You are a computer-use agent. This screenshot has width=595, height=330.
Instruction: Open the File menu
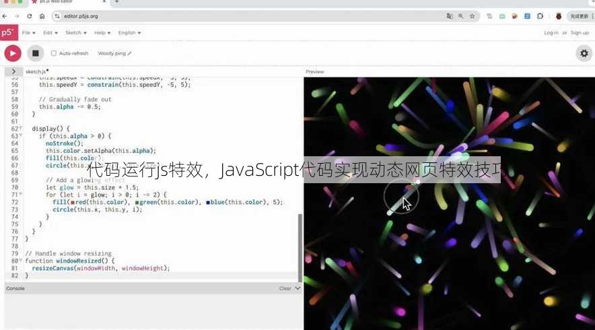(x=28, y=33)
